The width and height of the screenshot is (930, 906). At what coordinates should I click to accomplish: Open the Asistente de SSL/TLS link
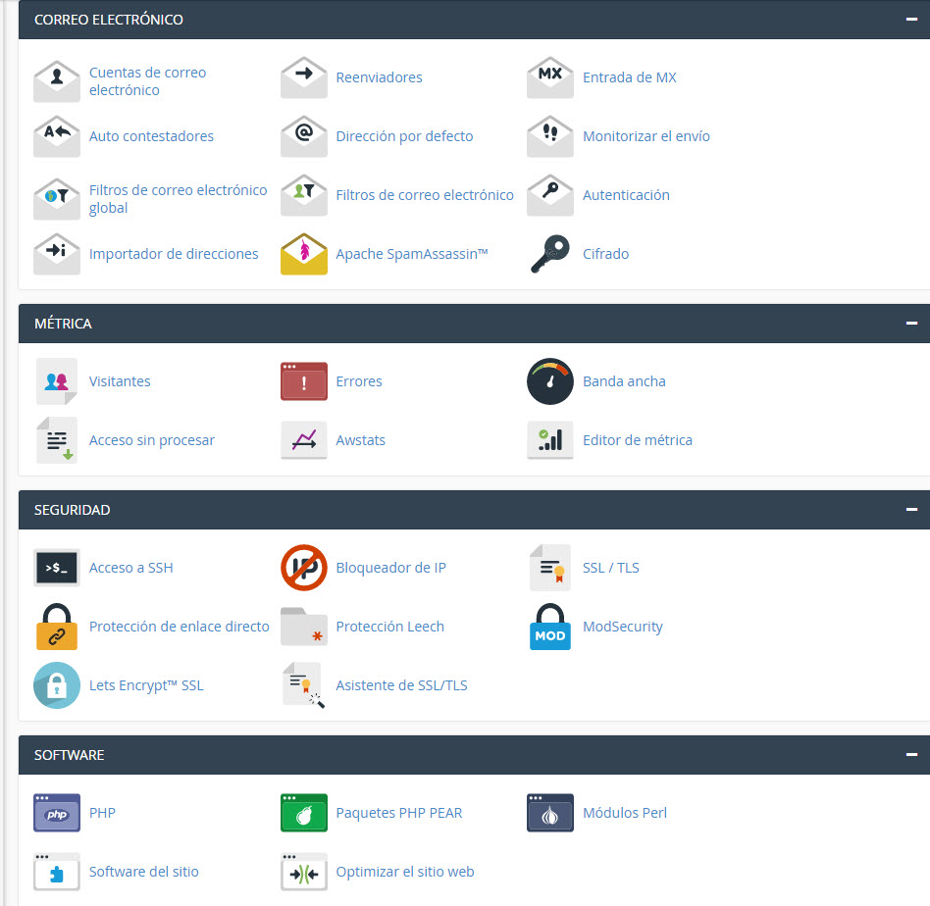coord(401,685)
